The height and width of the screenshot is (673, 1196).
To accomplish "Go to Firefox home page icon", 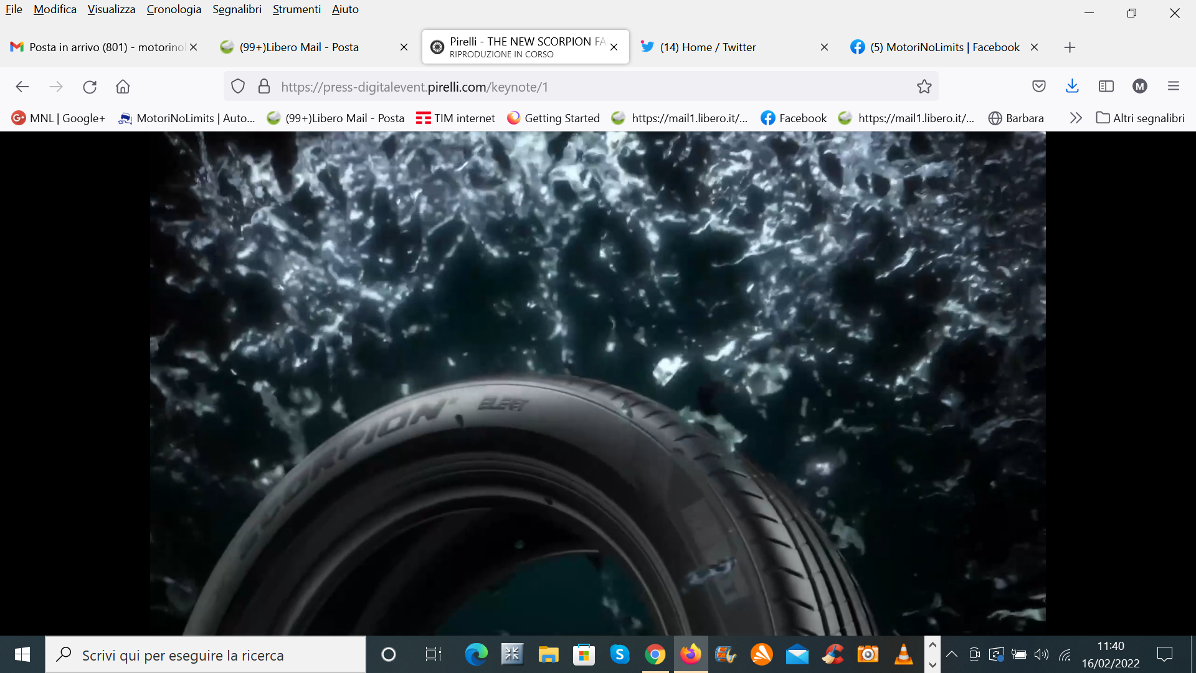I will 123,87.
